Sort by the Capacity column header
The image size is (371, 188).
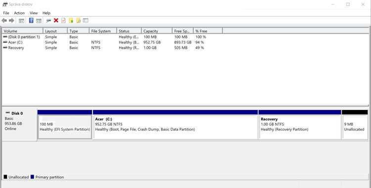pos(157,31)
